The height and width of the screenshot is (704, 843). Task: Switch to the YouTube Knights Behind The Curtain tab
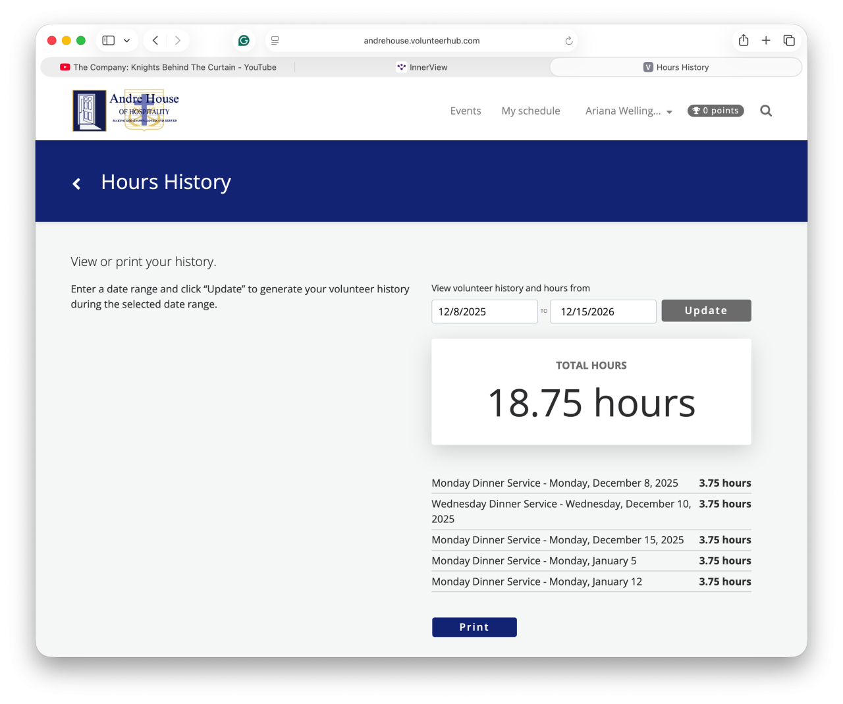169,67
